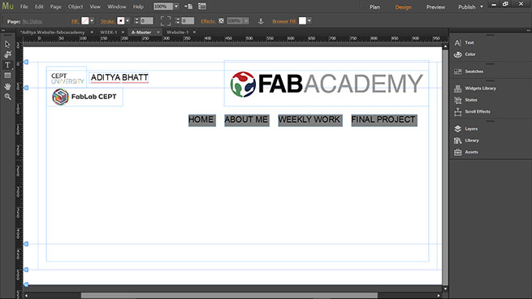Switch to the WEEK-1 tab

click(109, 32)
